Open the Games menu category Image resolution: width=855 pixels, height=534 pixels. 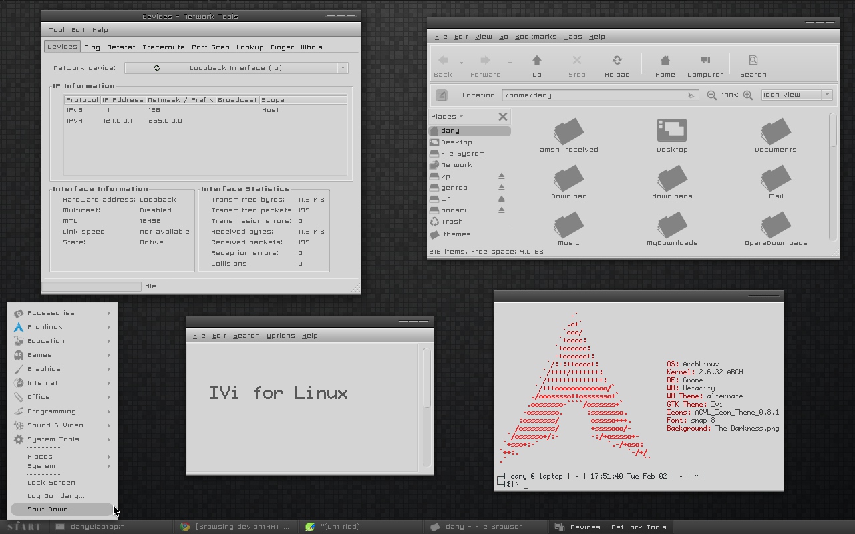click(62, 355)
